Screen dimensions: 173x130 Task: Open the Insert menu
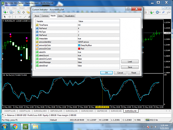(x=22, y=8)
